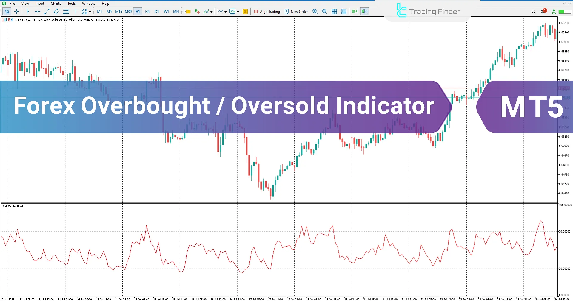This screenshot has width=573, height=301.
Task: Click the one-click trading panel icon
Action: coord(4,20)
